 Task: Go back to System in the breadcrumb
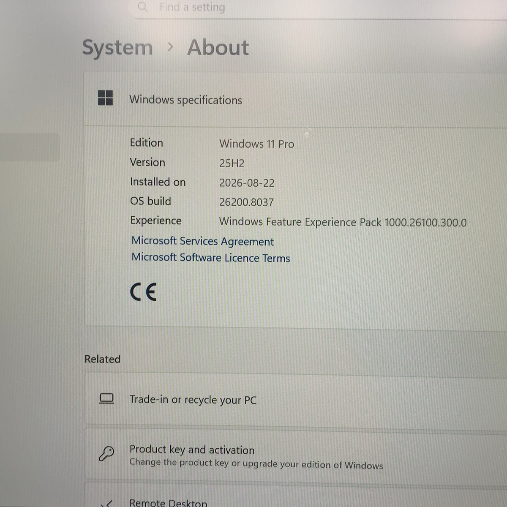click(117, 47)
